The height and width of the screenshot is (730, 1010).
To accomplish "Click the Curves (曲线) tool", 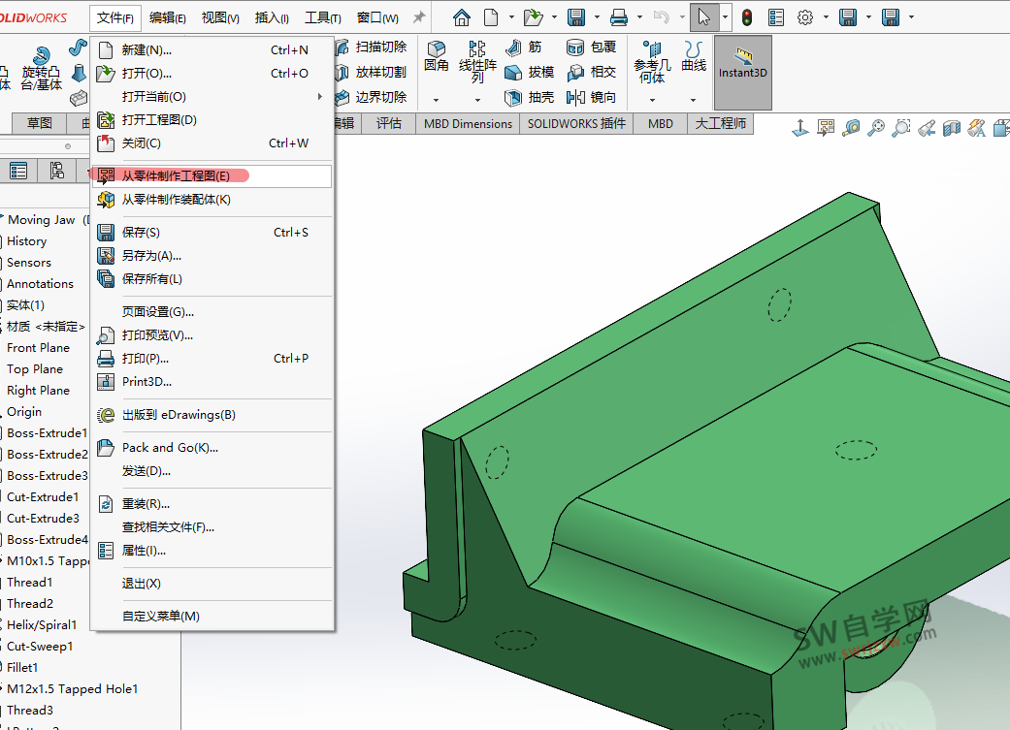I will pos(694,56).
